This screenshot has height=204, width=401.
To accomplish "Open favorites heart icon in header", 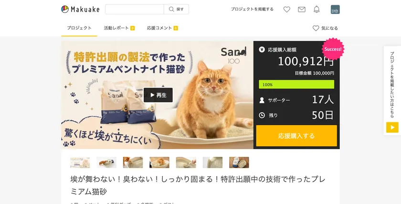I will (286, 9).
